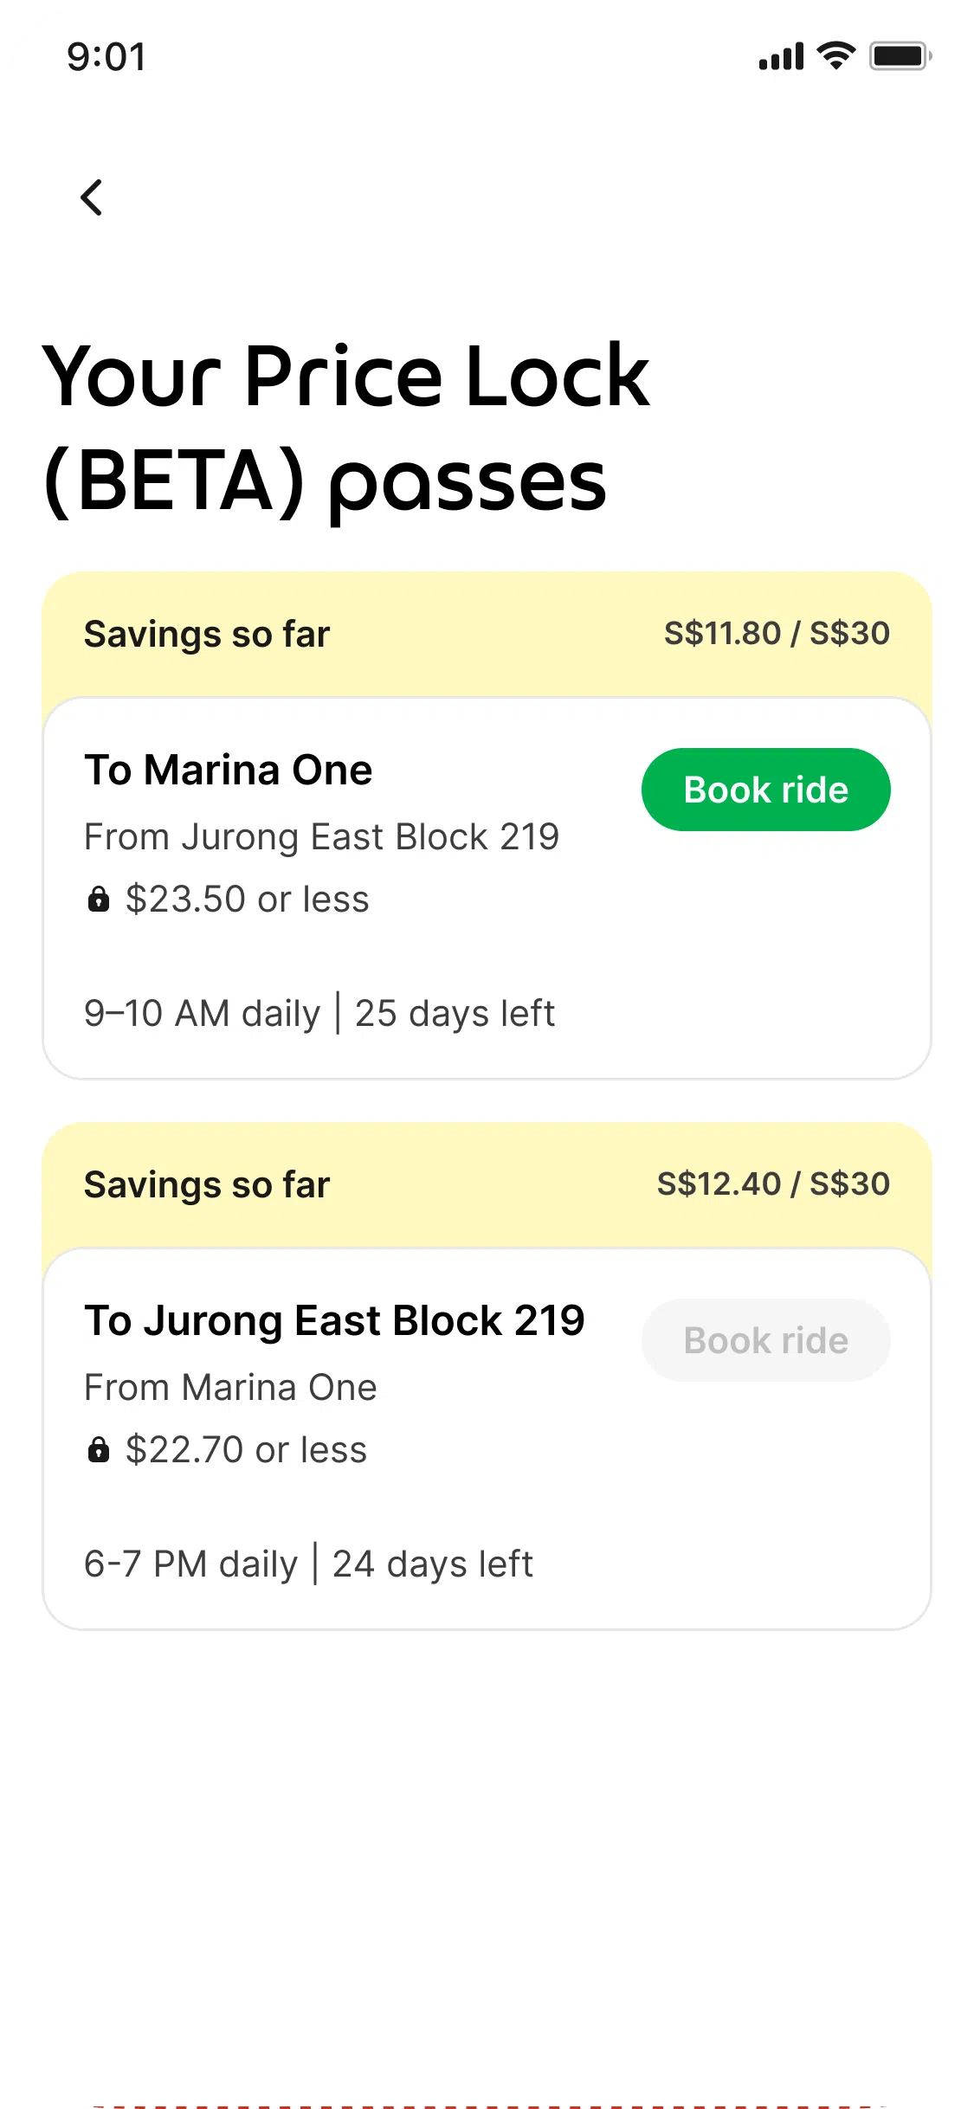Tap the 9:01 clock in status bar
The height and width of the screenshot is (2109, 974).
click(106, 57)
